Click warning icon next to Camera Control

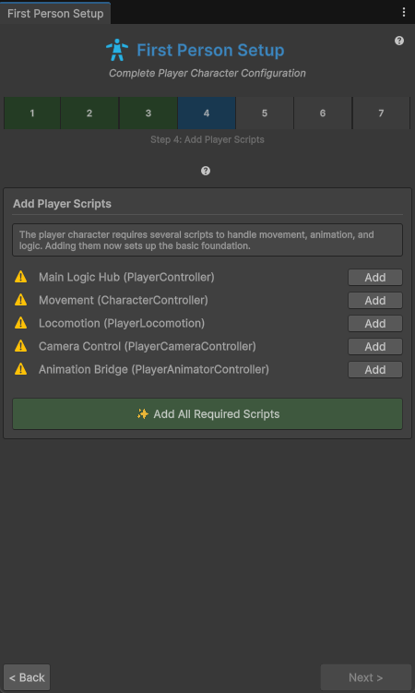[x=20, y=346]
